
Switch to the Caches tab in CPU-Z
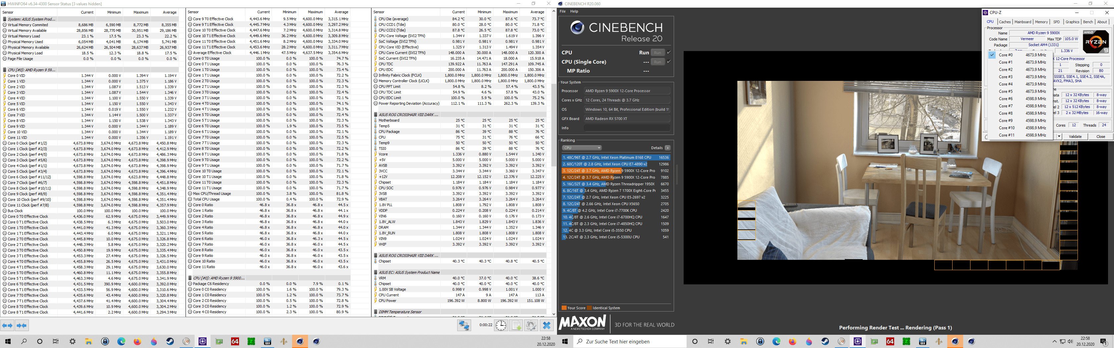point(1005,22)
